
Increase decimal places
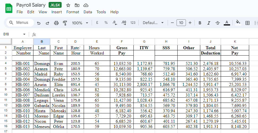(124, 23)
